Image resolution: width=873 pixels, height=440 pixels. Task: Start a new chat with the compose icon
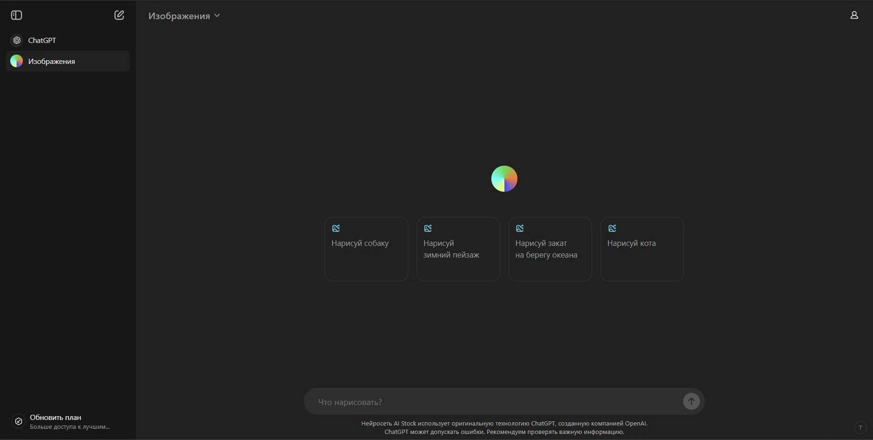point(119,15)
